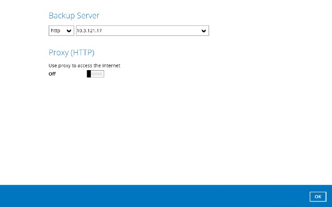This screenshot has height=207, width=332.
Task: Open the http protocol dropdown
Action: pos(61,31)
